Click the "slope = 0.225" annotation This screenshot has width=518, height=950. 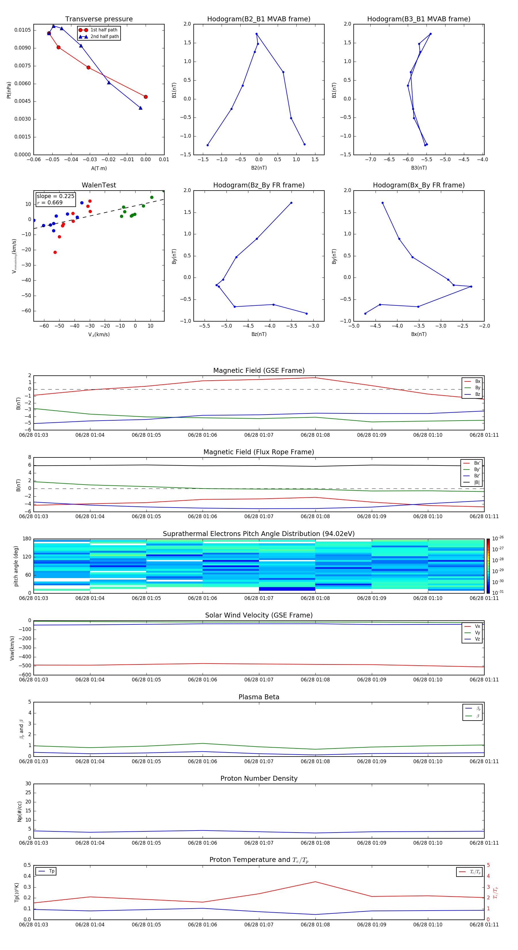tap(55, 196)
